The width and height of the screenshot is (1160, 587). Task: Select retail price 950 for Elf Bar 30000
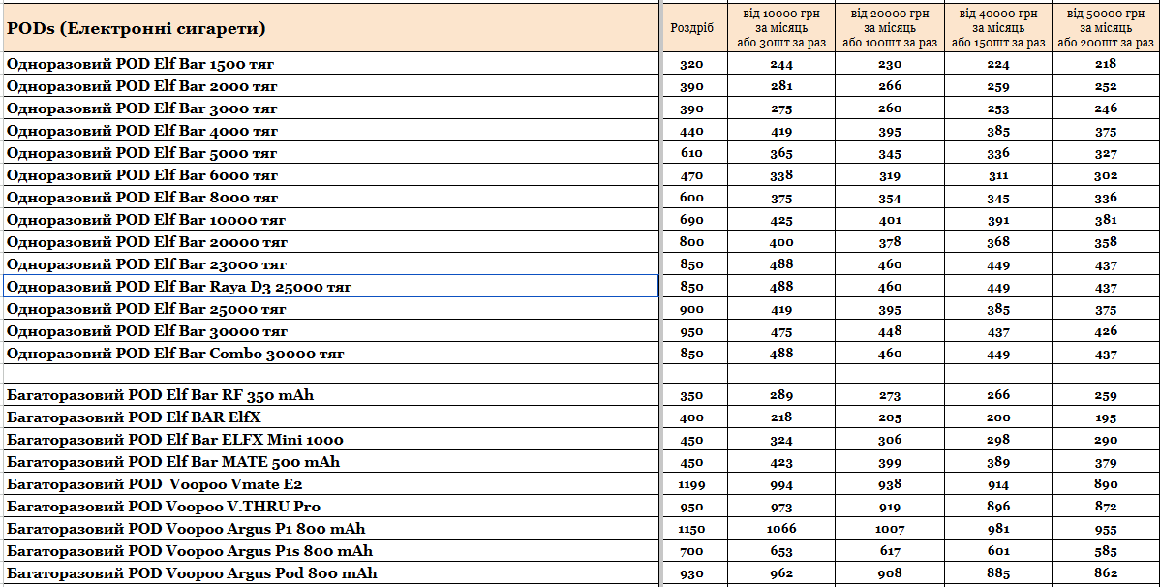(691, 331)
